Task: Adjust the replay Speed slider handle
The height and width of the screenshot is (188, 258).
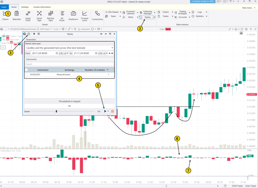Action: 56,111
